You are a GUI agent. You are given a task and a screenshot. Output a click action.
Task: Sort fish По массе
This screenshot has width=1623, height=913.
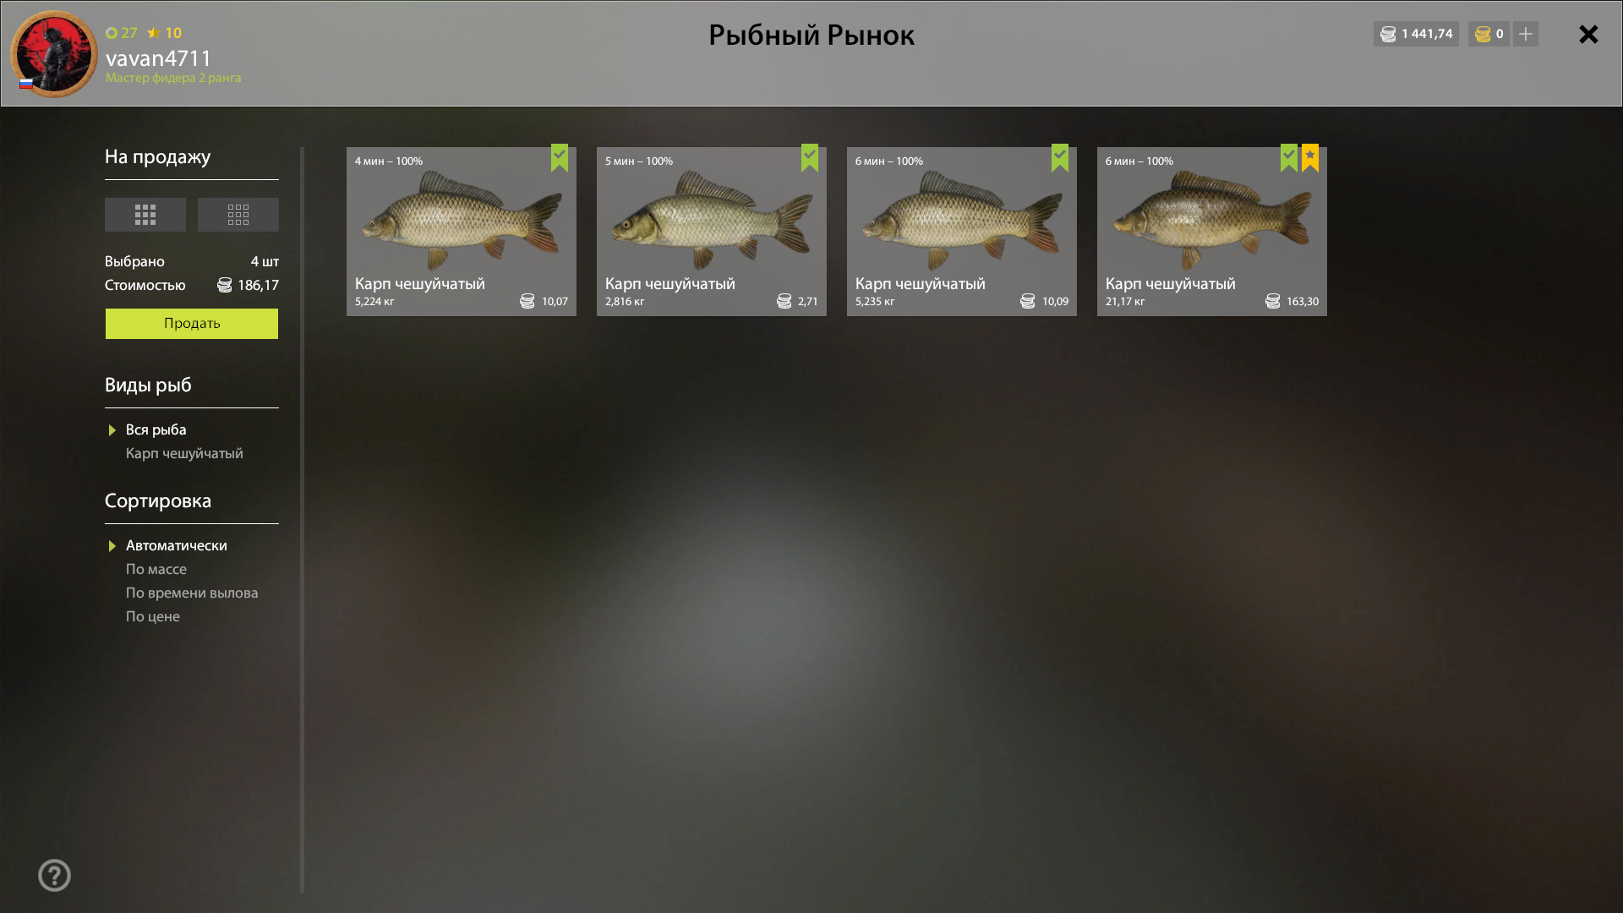(x=156, y=569)
